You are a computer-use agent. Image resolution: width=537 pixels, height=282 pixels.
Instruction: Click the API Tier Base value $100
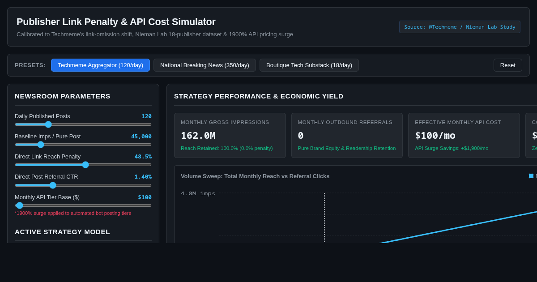tap(145, 197)
